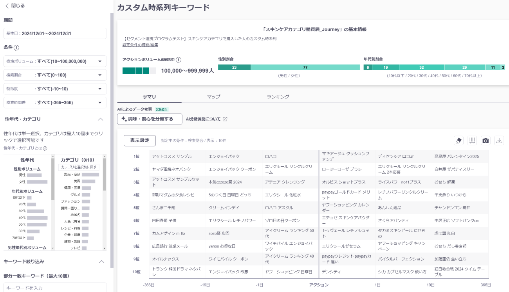Select the 30代 age volume bar
The width and height of the screenshot is (509, 292).
[x=35, y=211]
